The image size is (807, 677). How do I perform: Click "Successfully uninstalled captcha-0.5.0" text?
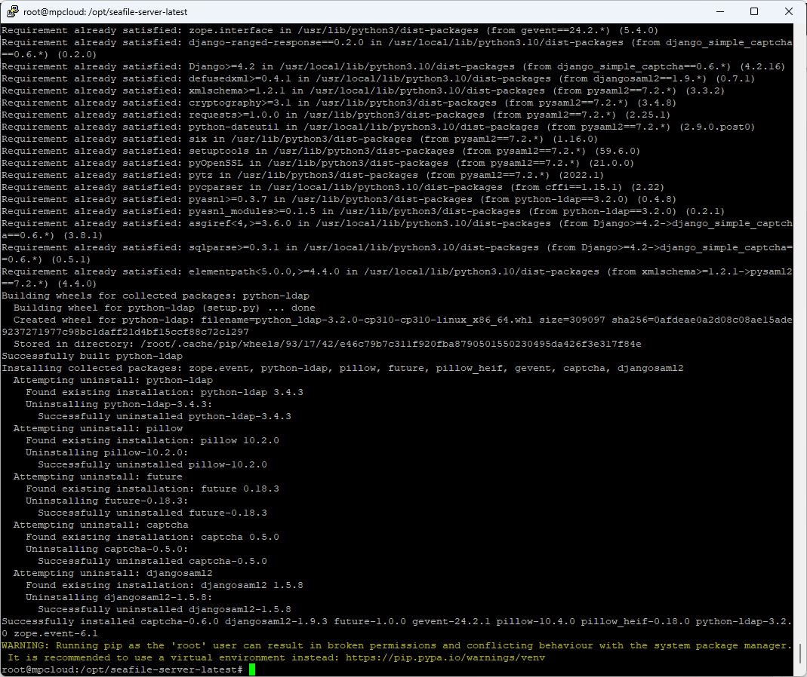152,561
